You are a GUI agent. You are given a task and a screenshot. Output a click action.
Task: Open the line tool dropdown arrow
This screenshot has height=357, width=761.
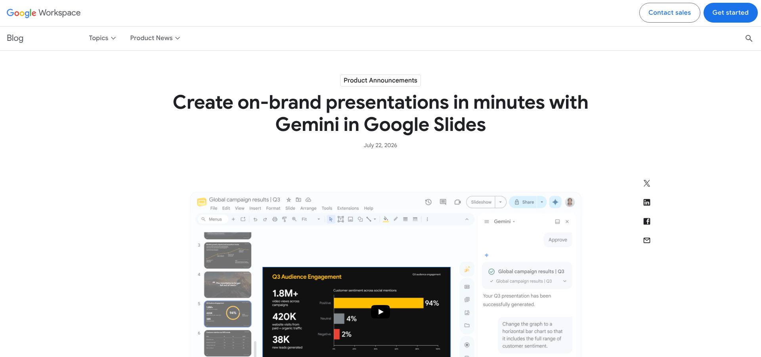coord(375,219)
